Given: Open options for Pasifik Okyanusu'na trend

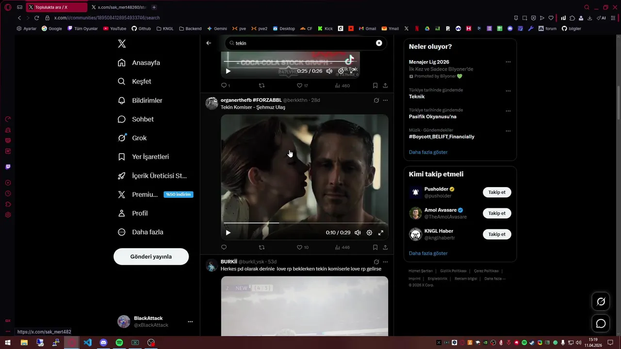Looking at the screenshot, I should (508, 111).
